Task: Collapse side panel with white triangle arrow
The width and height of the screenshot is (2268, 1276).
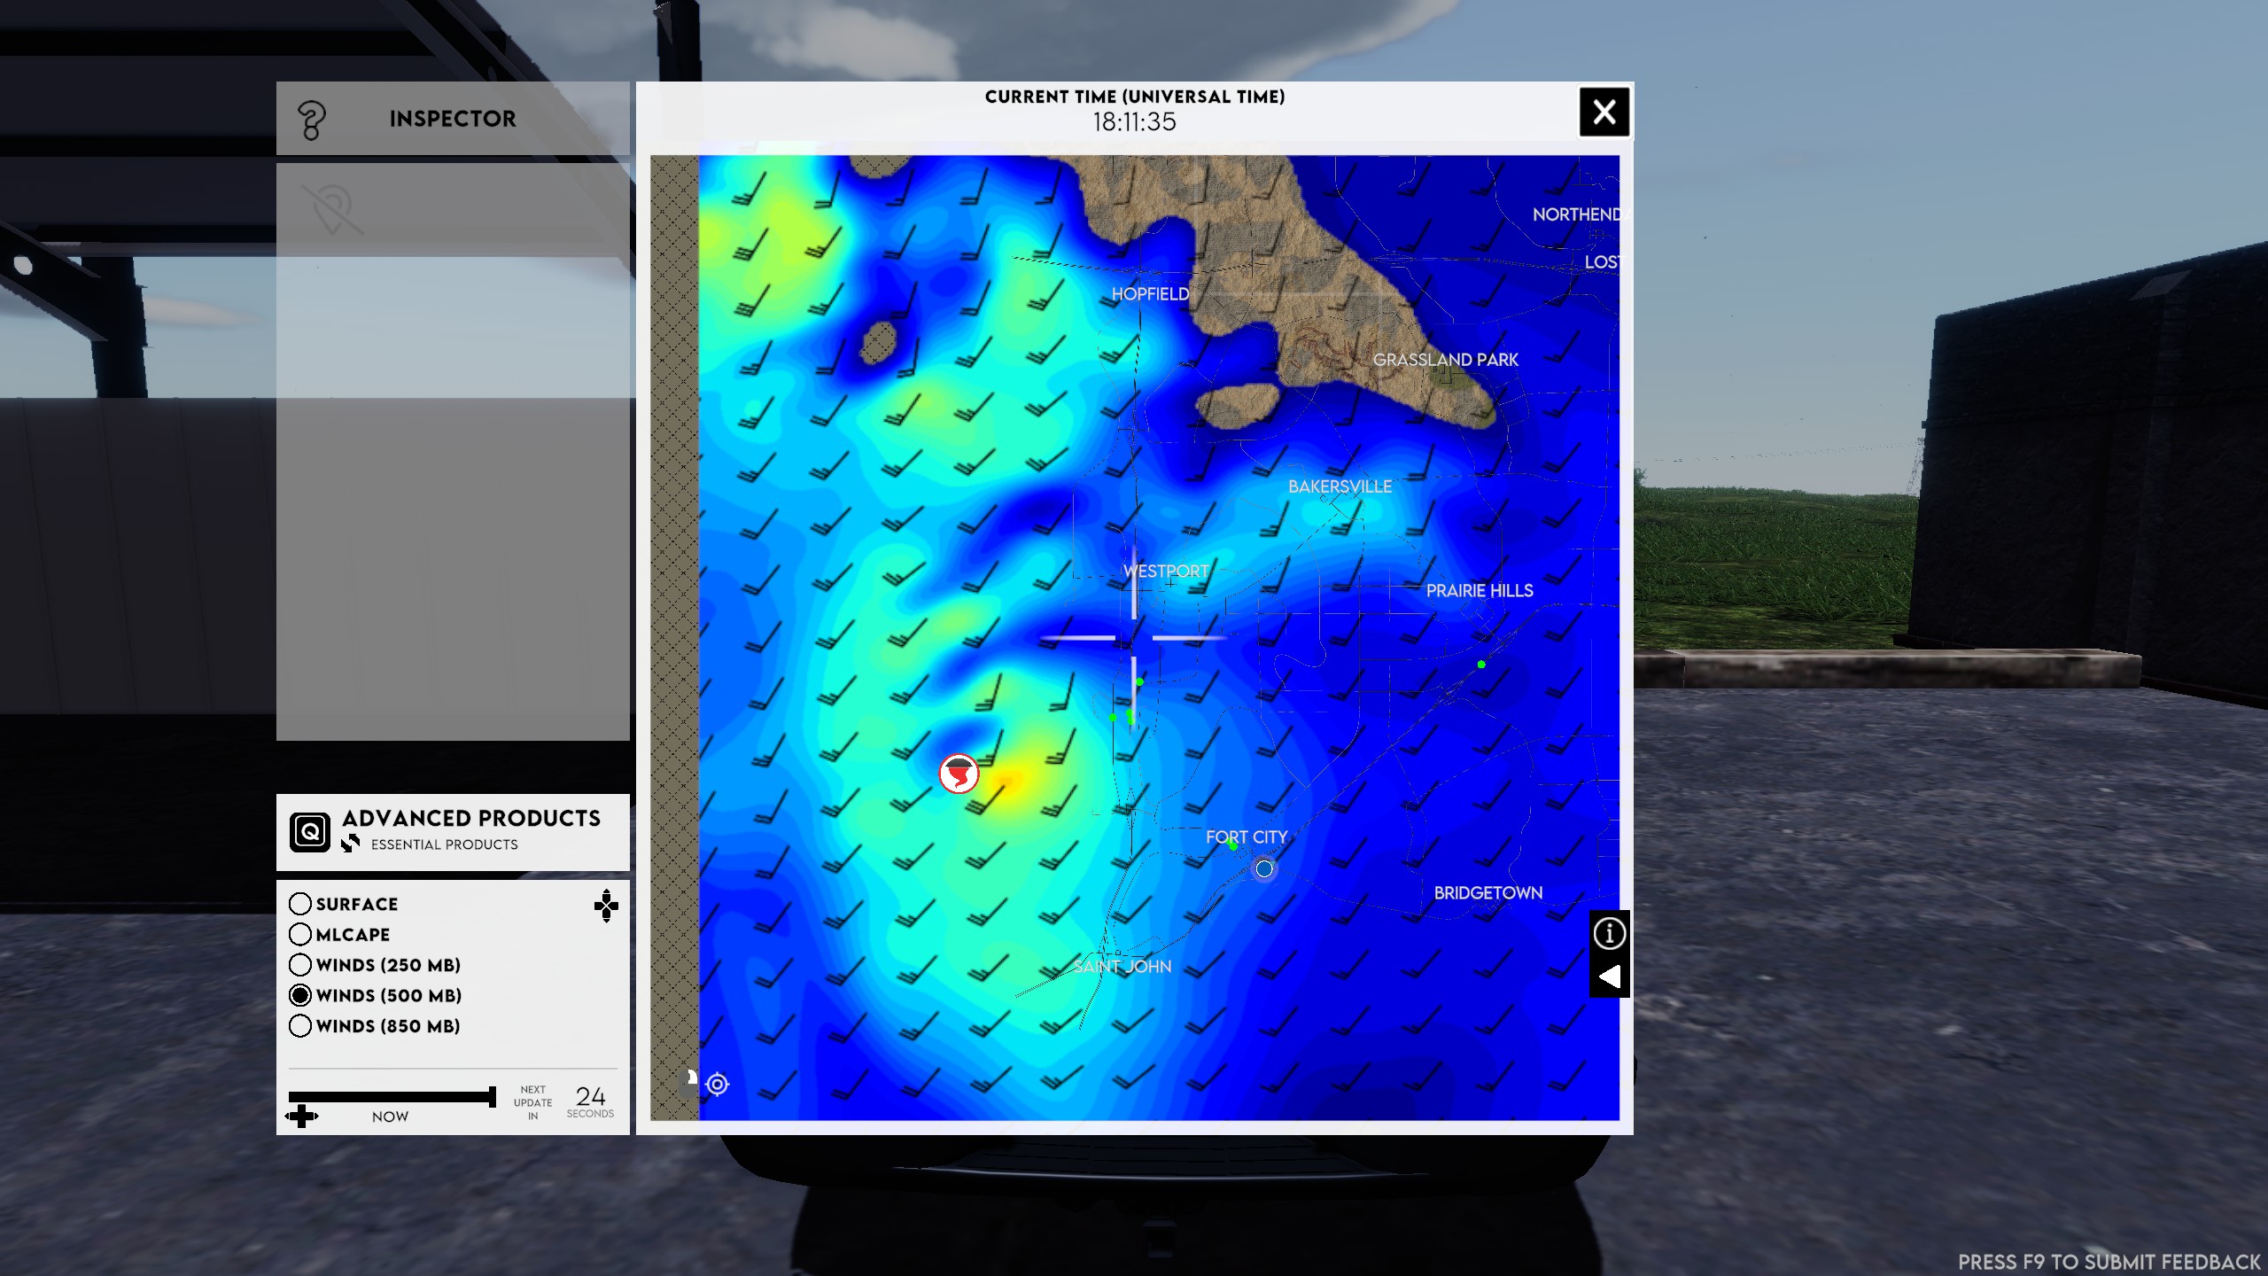Action: pos(1609,976)
